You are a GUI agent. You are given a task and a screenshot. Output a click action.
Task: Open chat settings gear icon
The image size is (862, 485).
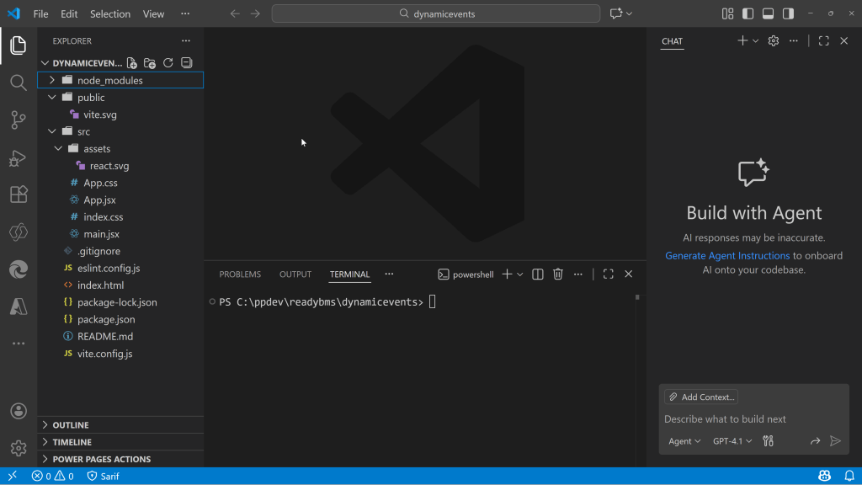[774, 40]
